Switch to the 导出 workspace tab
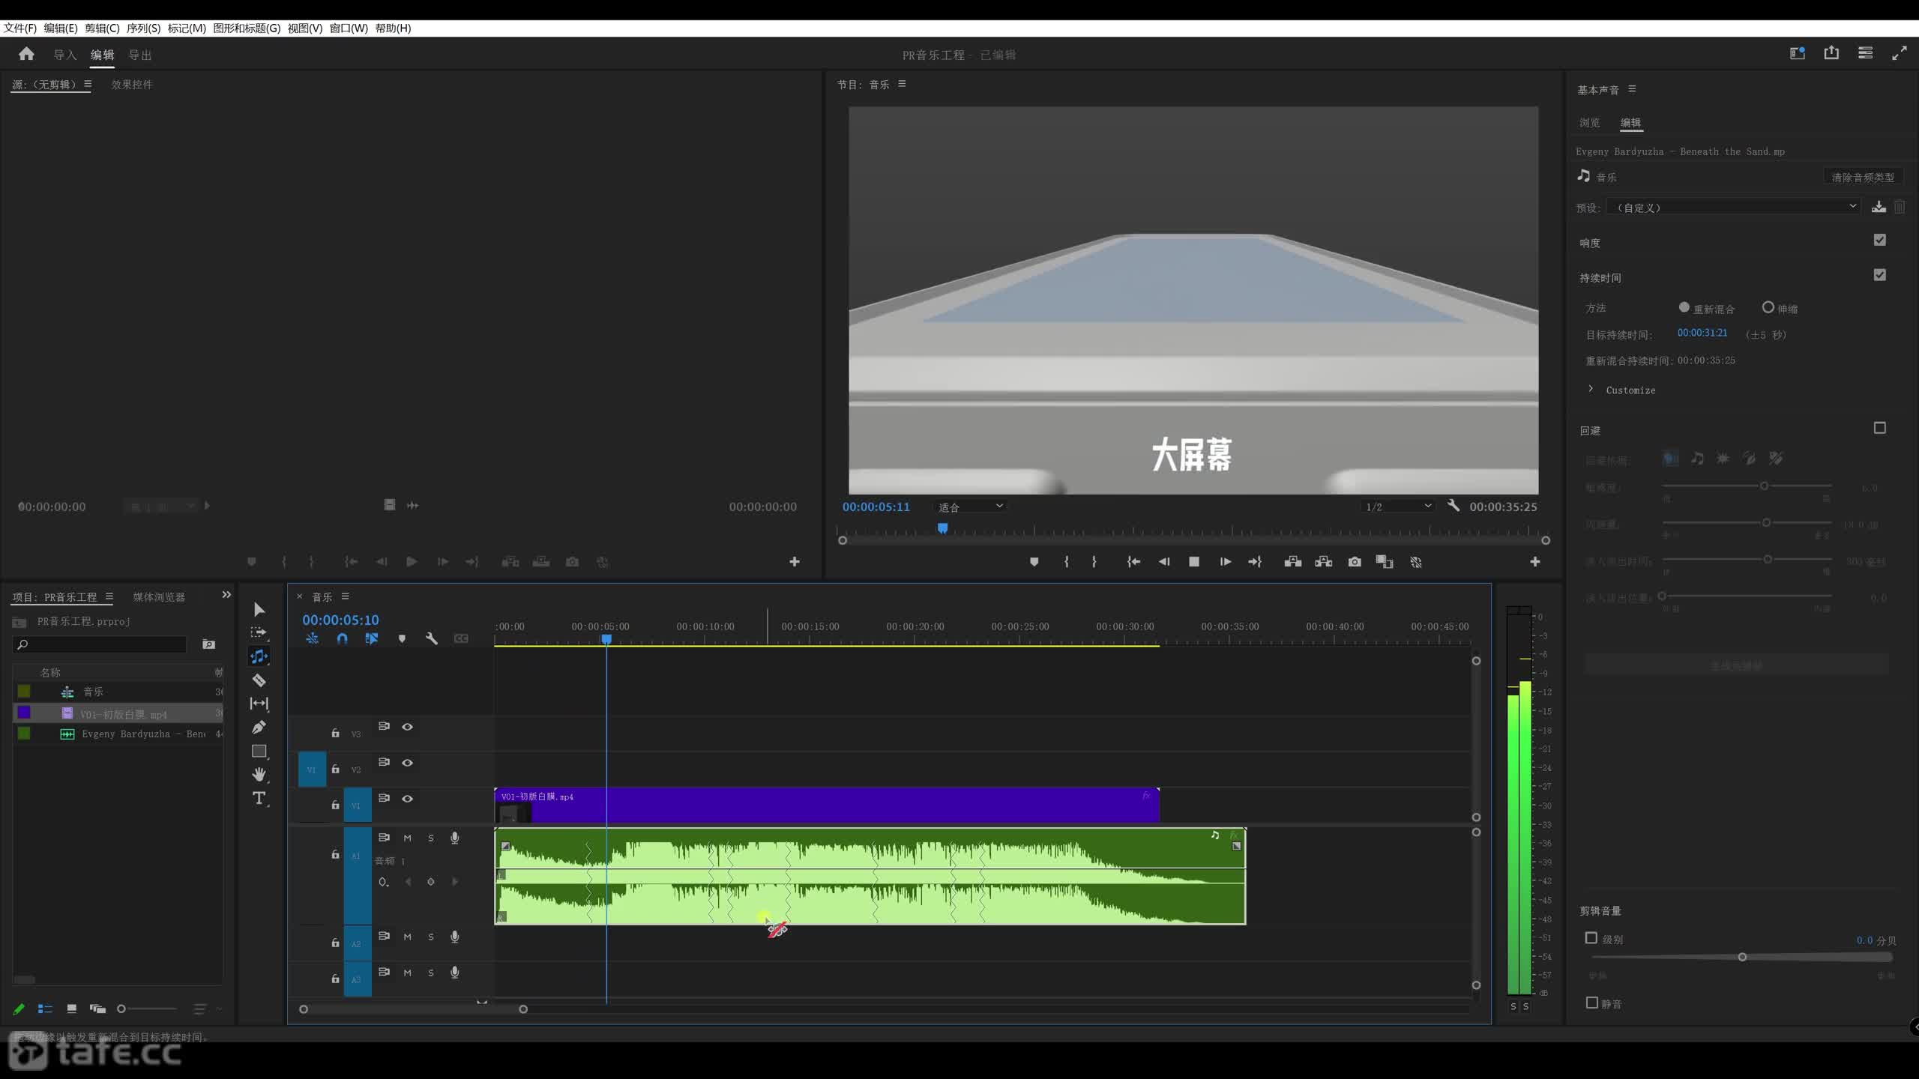This screenshot has height=1079, width=1919. point(140,55)
